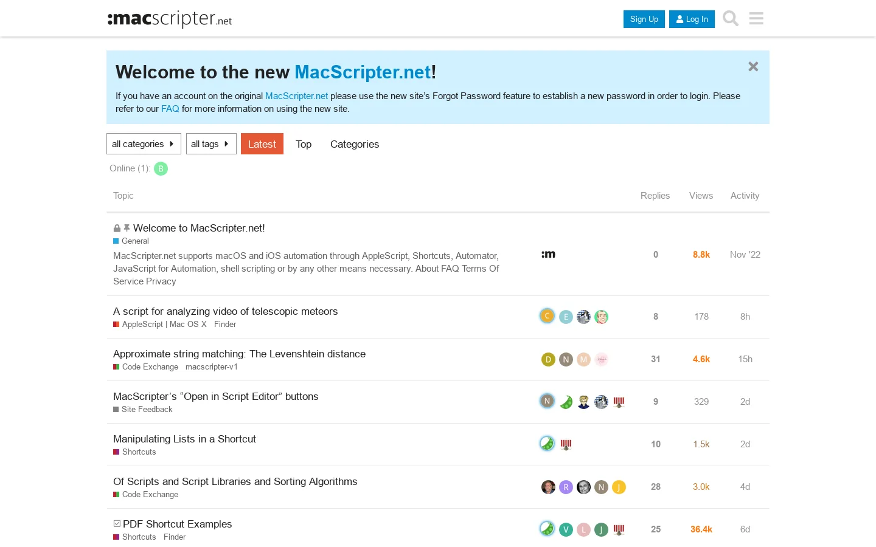876x547 pixels.
Task: Open the all tags dropdown
Action: coord(211,144)
